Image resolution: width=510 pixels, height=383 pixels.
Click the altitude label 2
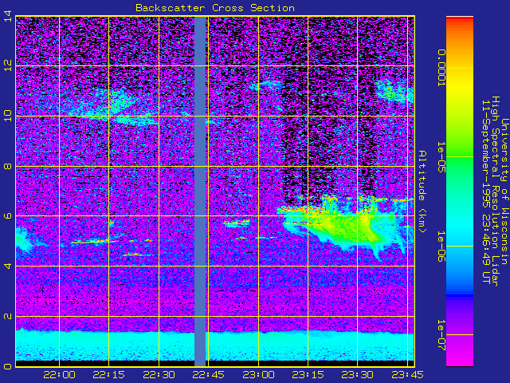8,316
